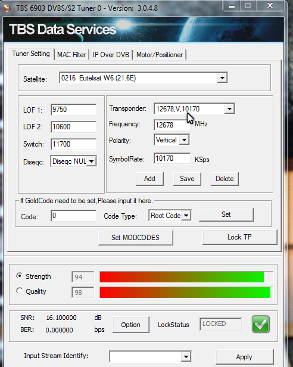This screenshot has width=293, height=367.
Task: Click the Lock TP button
Action: 239,237
